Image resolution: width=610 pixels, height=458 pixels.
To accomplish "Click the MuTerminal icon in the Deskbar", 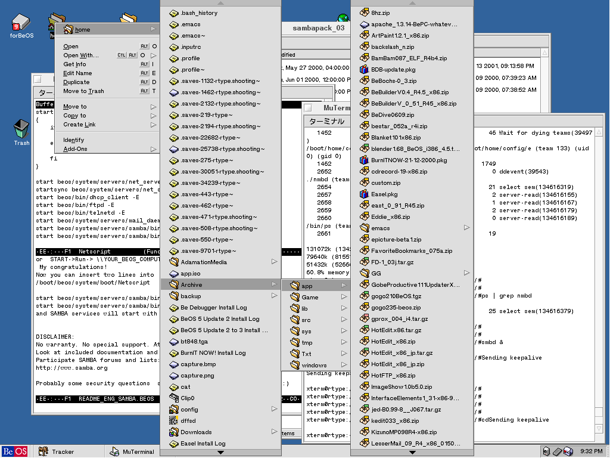I will point(114,451).
